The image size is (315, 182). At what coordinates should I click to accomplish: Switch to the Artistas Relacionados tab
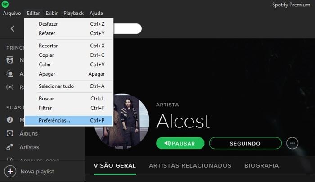190,165
